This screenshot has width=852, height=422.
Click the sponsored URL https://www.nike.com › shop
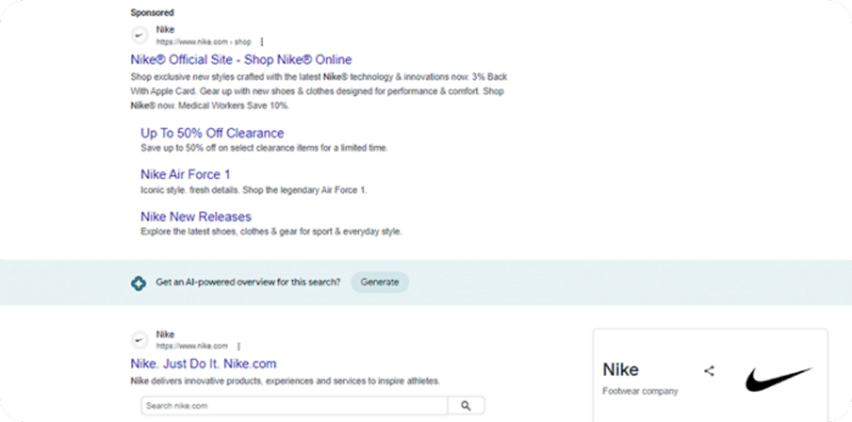click(x=204, y=42)
